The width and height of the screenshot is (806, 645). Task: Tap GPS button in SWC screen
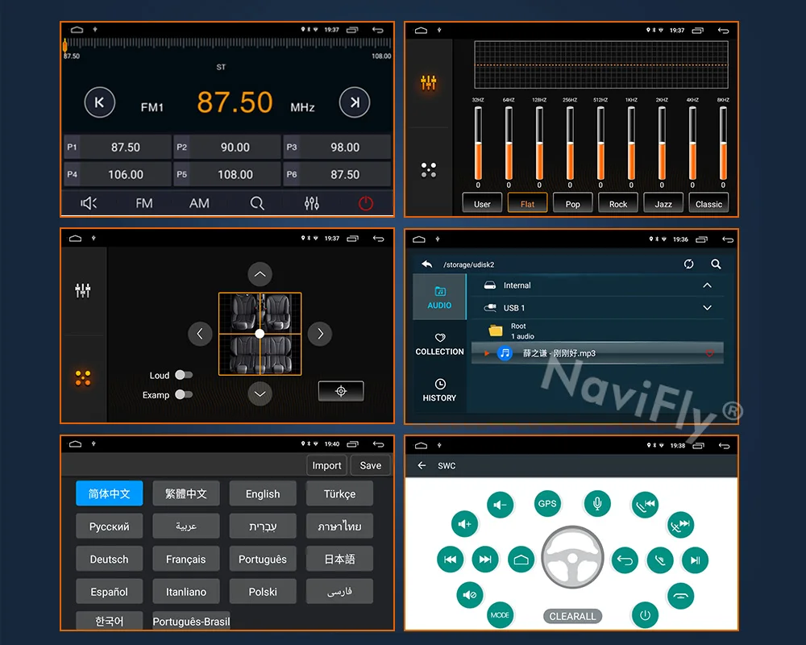coord(547,504)
